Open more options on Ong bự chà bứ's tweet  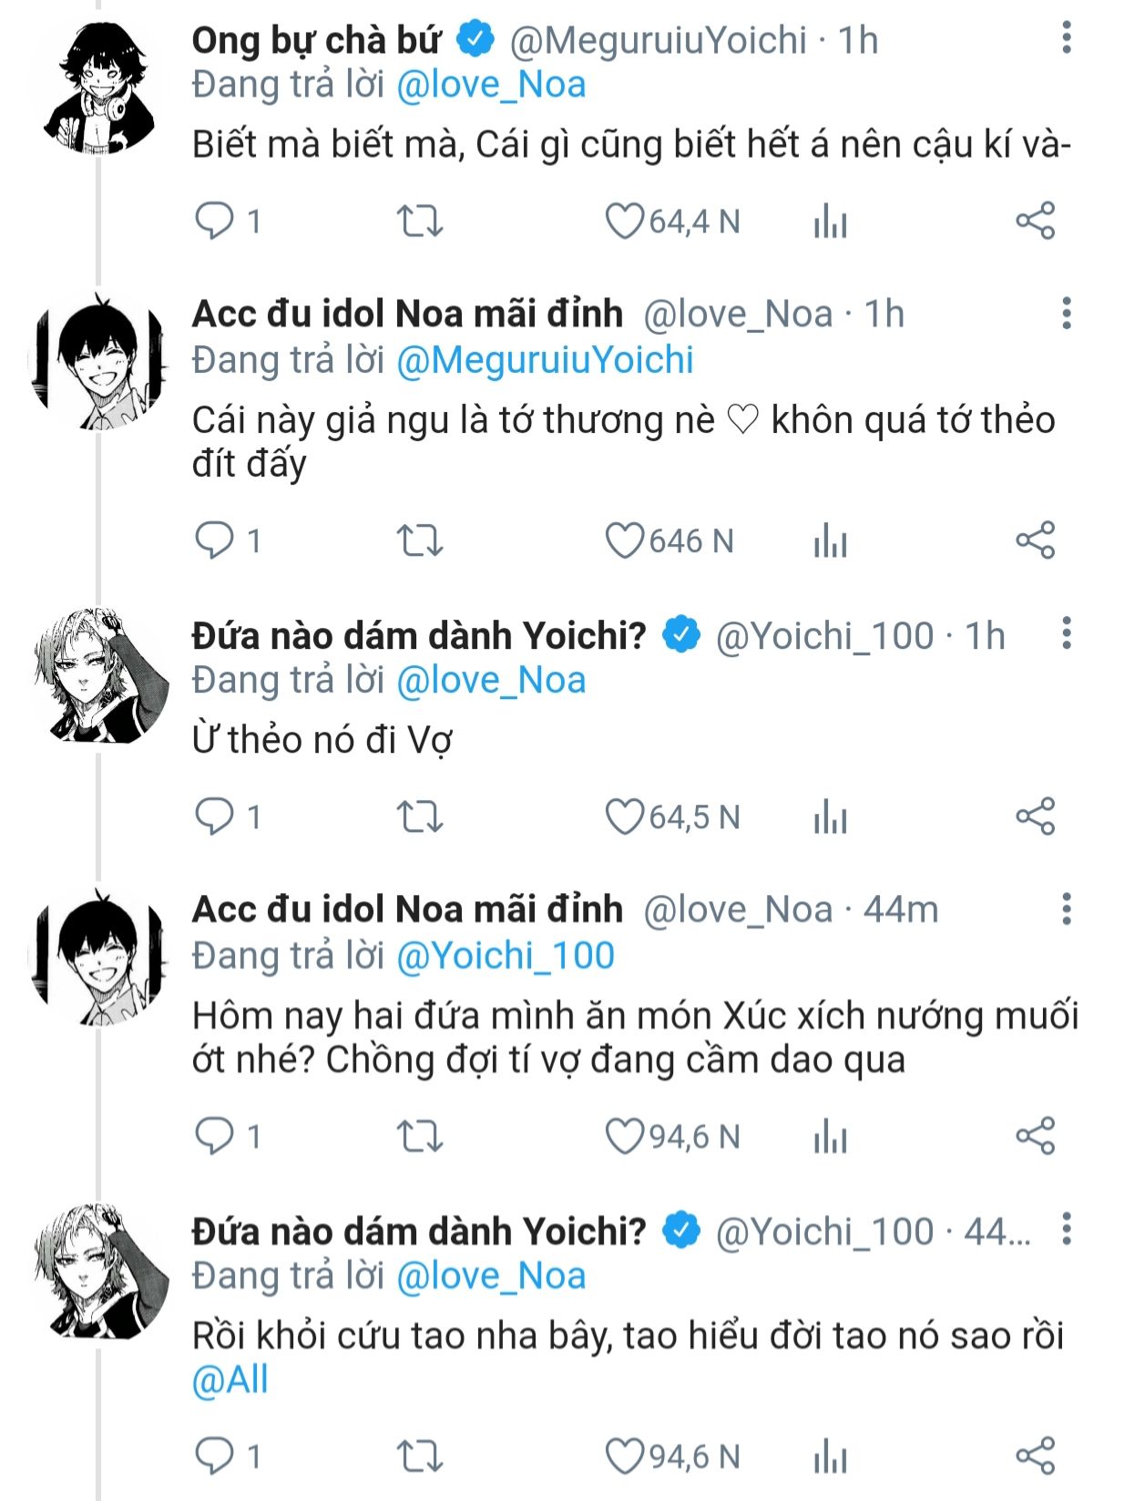click(x=1067, y=38)
